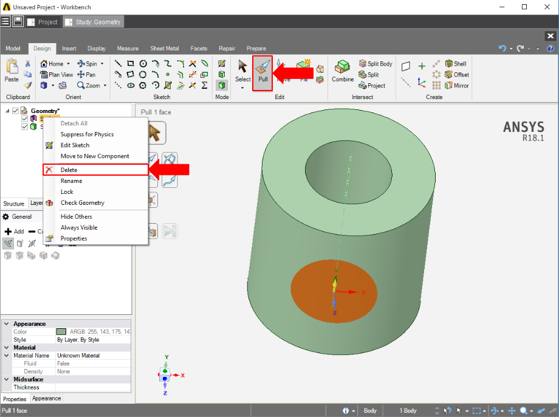
Task: Select the Ellipse sketch tool
Action: tap(131, 85)
